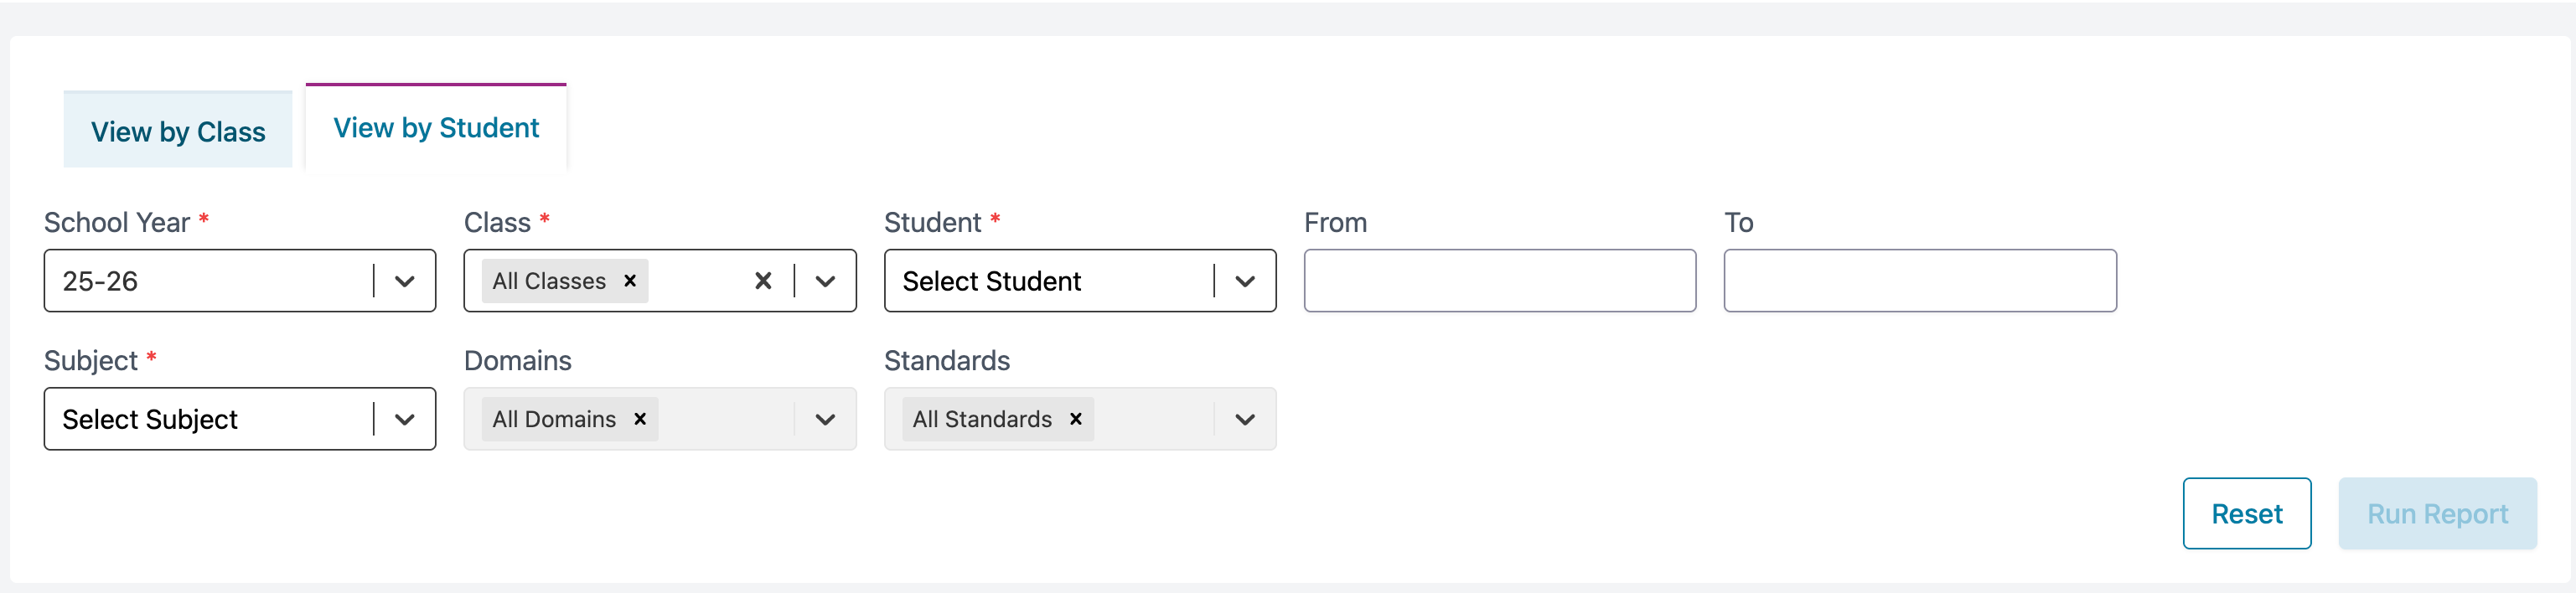Image resolution: width=2576 pixels, height=593 pixels.
Task: Select the View by Student tab
Action: (436, 128)
